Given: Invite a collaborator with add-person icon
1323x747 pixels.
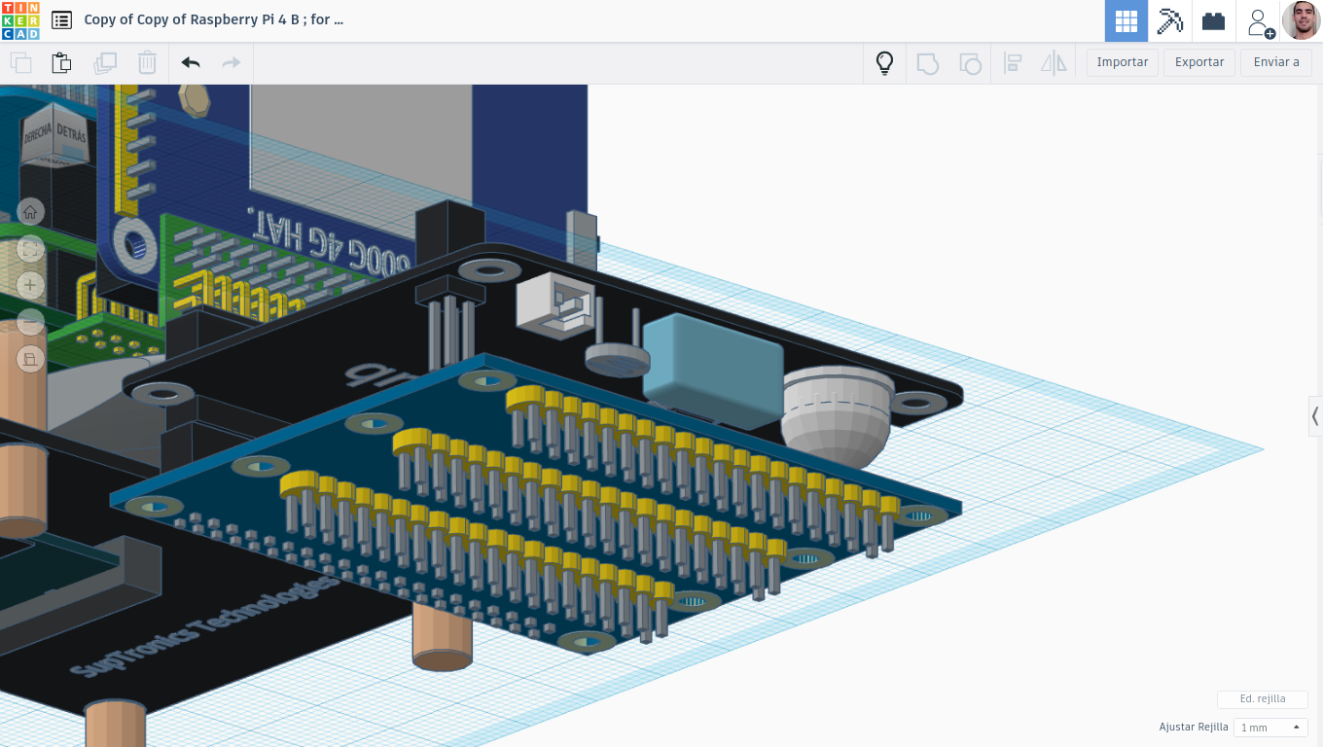Looking at the screenshot, I should coord(1259,21).
